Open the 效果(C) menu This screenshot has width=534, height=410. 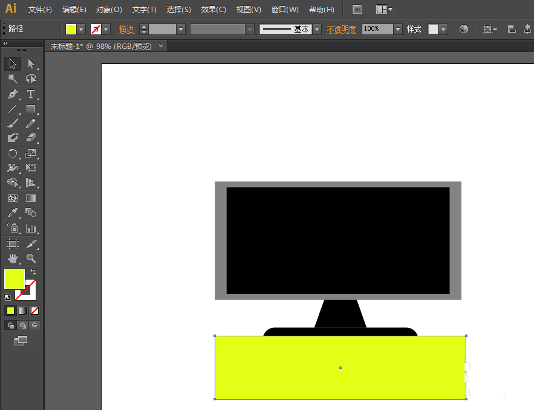point(213,10)
